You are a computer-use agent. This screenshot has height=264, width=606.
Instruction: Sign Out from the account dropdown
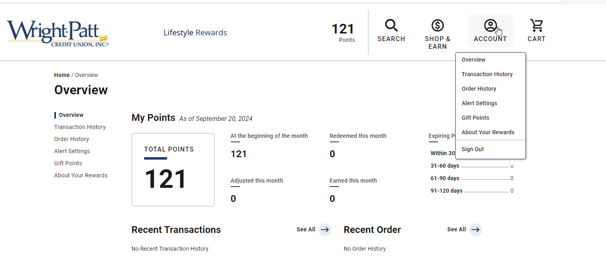point(472,149)
